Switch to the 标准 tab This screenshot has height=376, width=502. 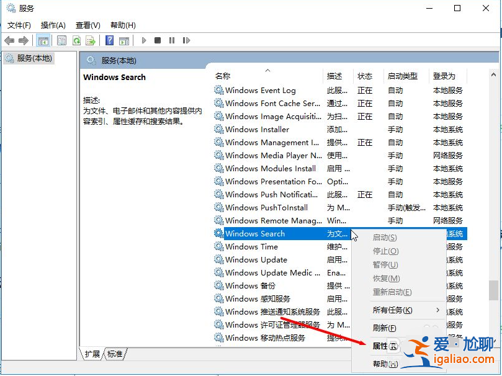coord(114,354)
